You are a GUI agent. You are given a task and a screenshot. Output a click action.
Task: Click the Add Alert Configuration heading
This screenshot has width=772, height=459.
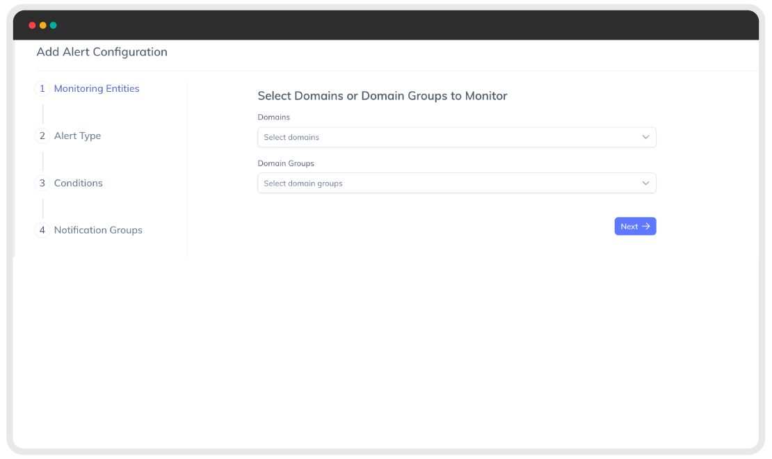click(x=102, y=52)
